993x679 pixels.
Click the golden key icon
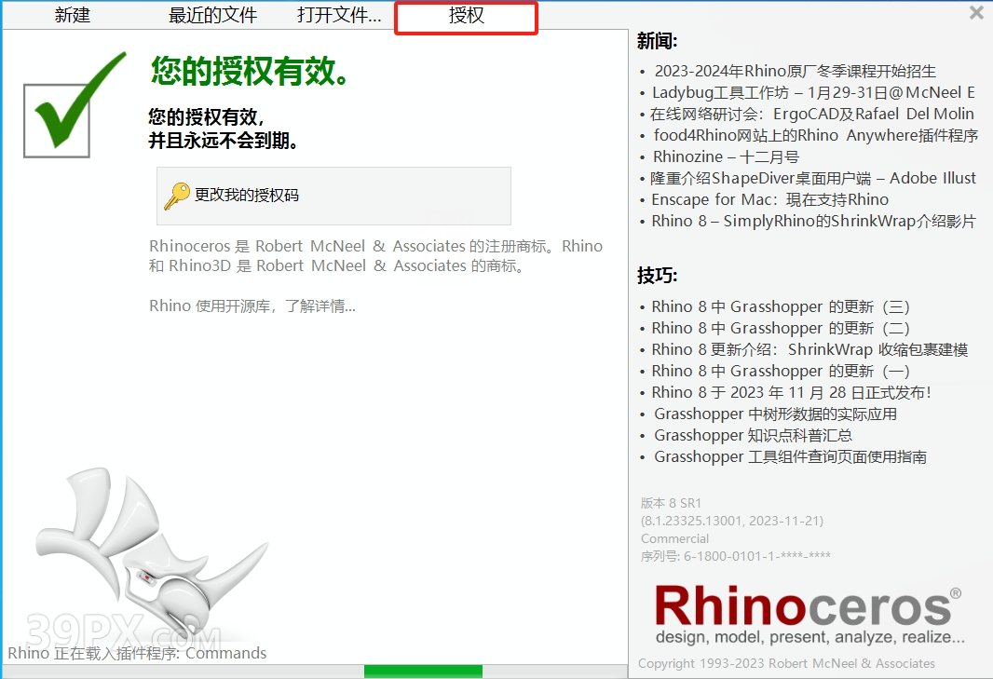(177, 195)
